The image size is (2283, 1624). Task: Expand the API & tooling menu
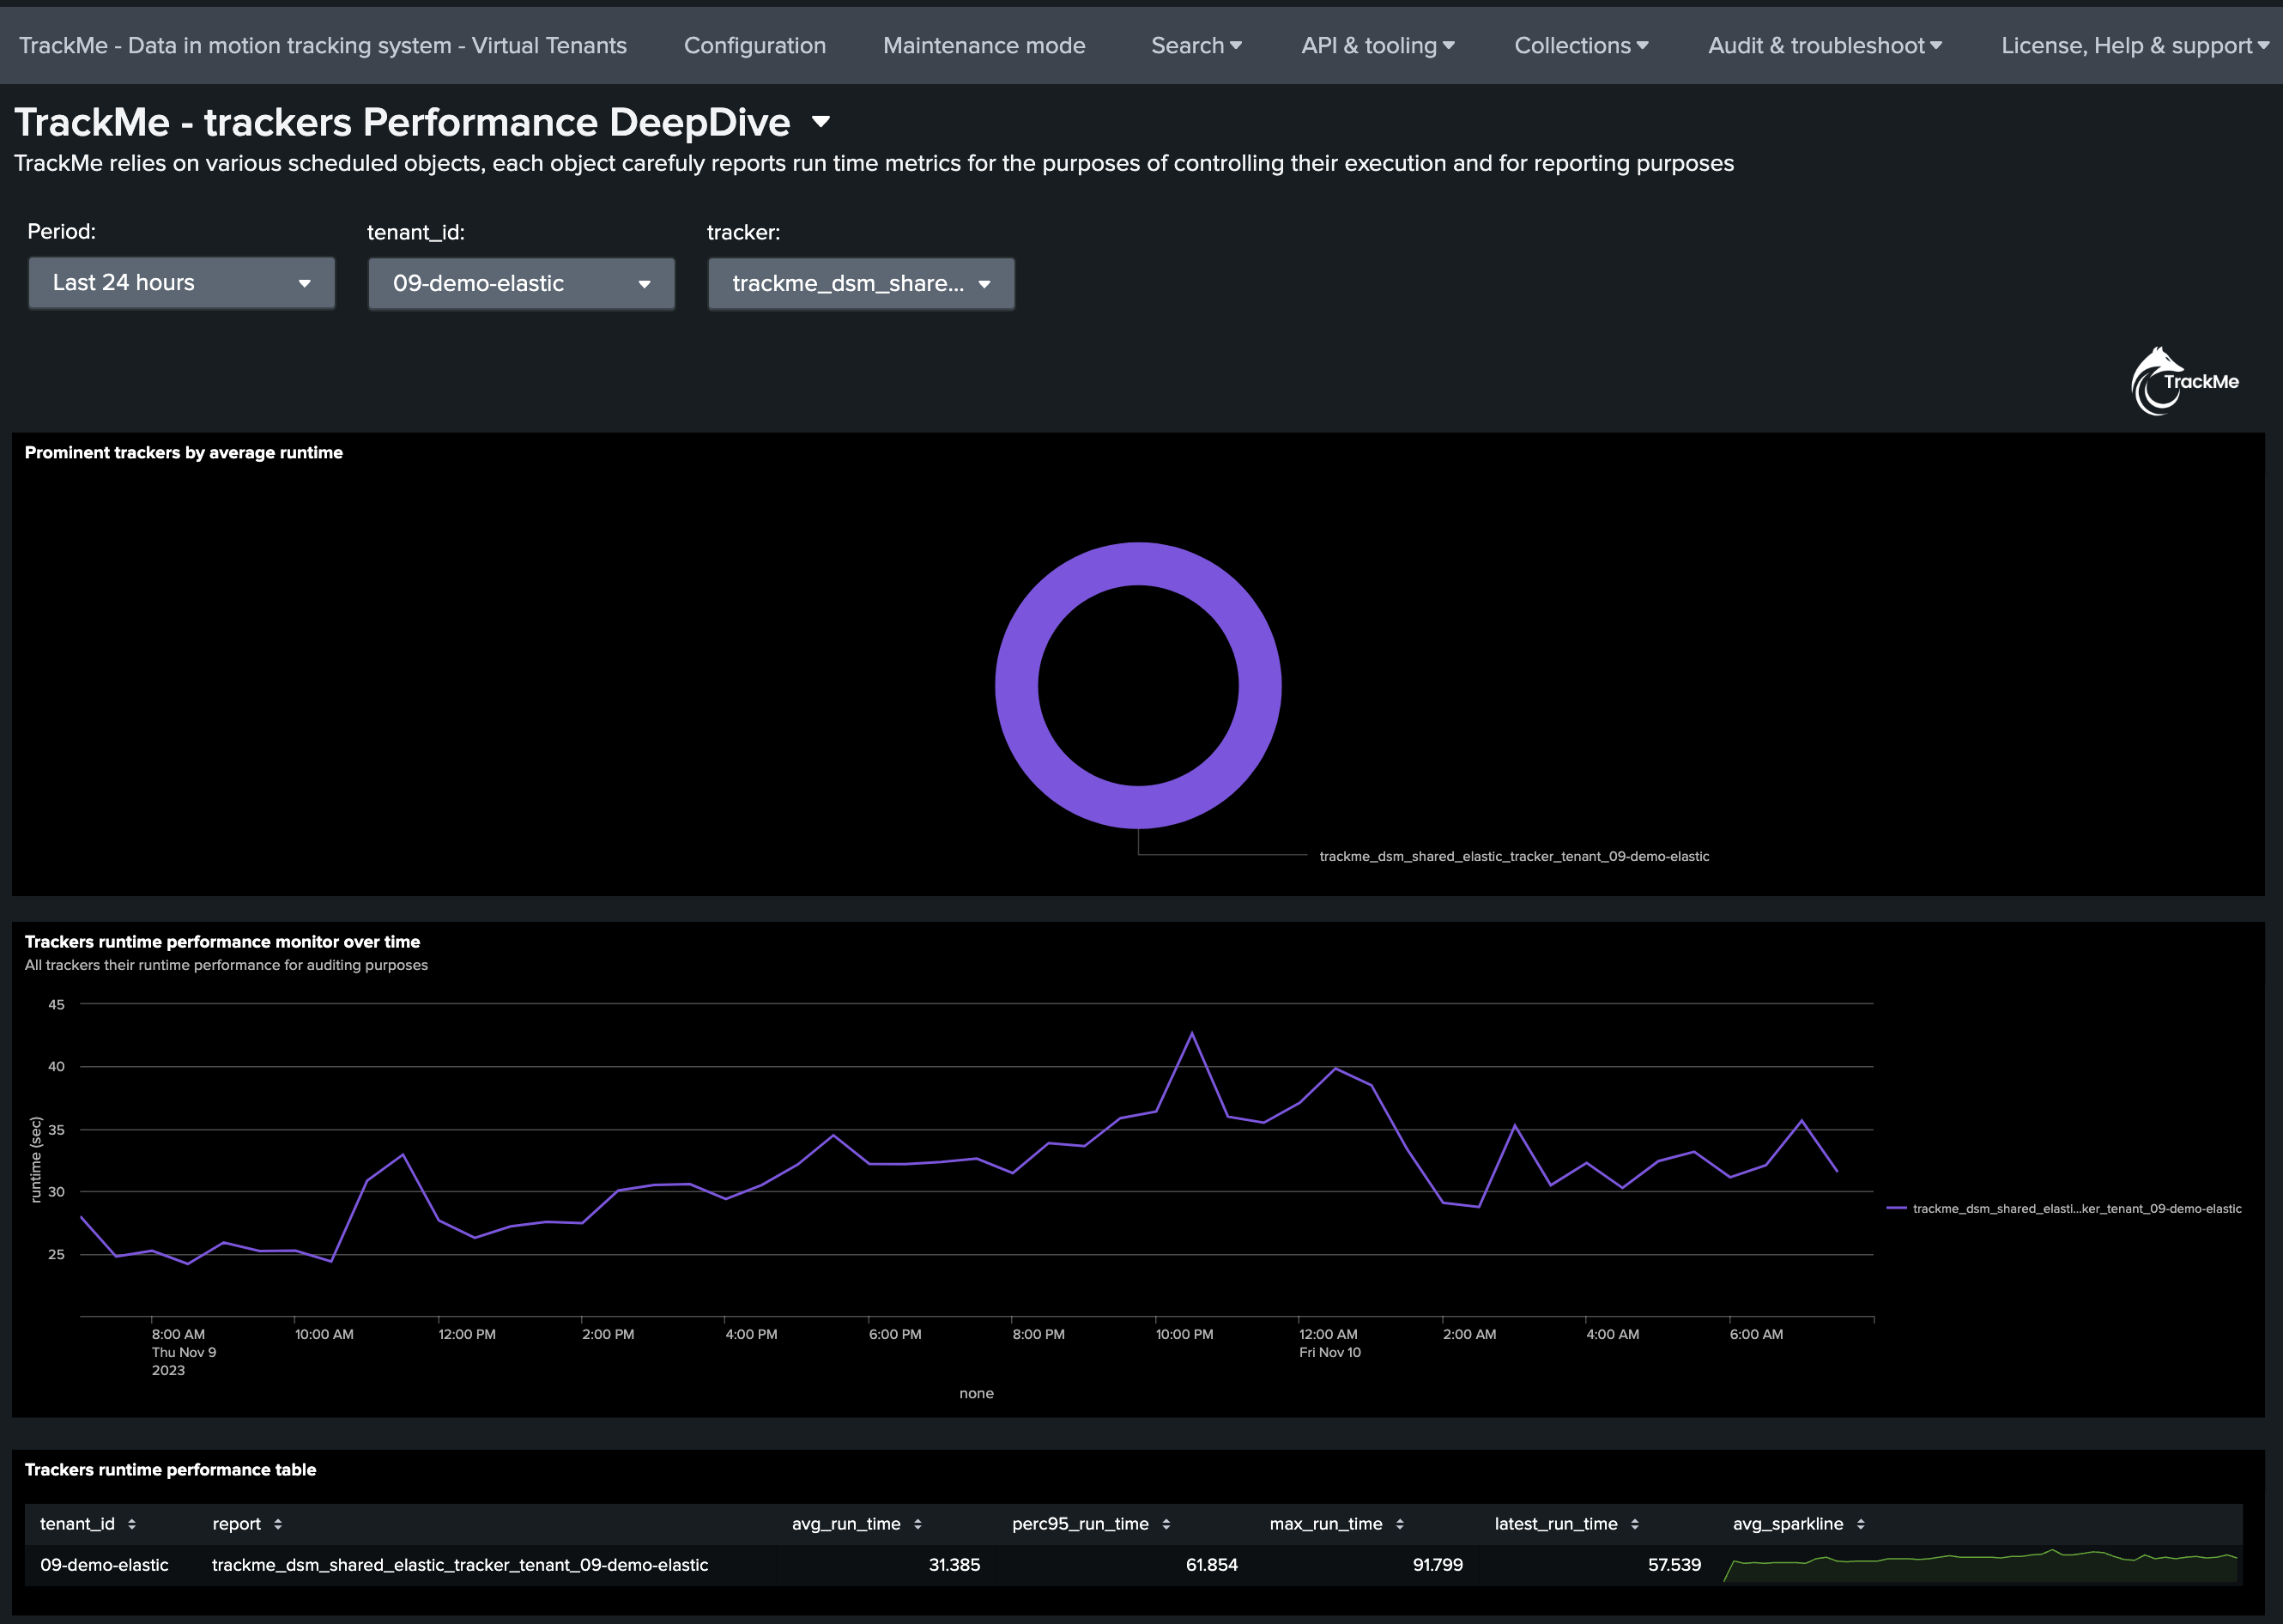[1377, 46]
